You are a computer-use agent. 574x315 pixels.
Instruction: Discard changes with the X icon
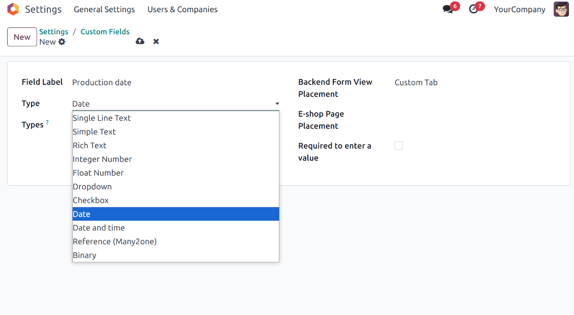click(x=156, y=42)
